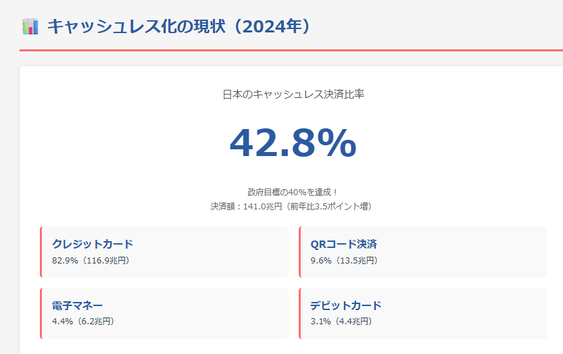Image resolution: width=563 pixels, height=354 pixels.
Task: Click the デビットカード title text
Action: [x=346, y=305]
